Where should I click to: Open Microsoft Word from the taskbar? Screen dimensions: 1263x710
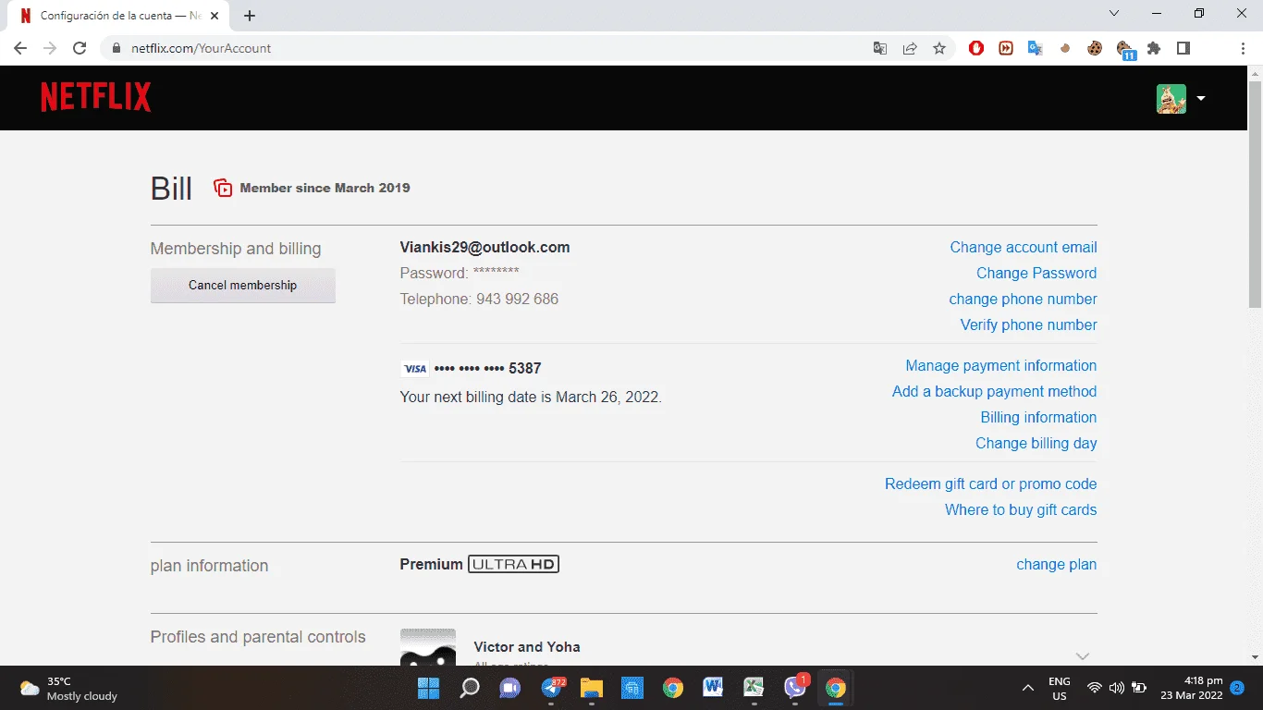click(713, 688)
